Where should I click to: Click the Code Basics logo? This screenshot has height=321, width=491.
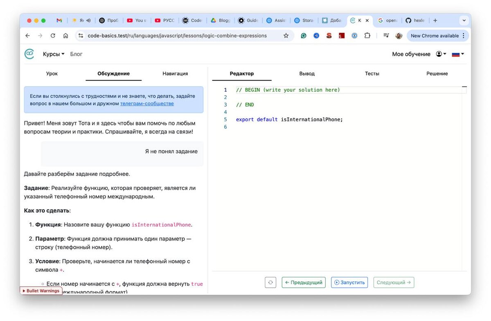pos(29,54)
